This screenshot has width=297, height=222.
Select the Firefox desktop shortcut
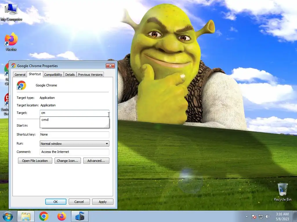11,42
